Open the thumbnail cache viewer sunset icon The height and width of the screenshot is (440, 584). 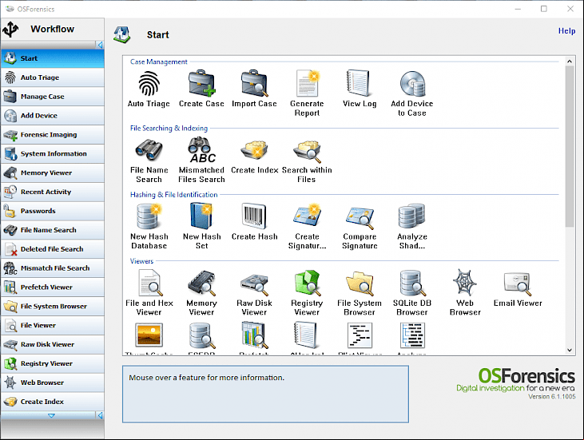click(x=149, y=335)
